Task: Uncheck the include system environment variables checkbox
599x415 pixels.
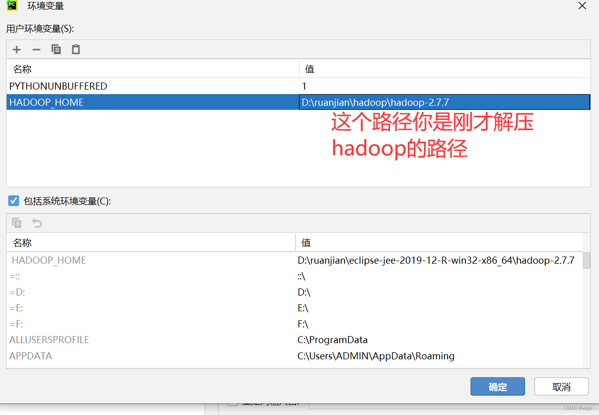Action: pyautogui.click(x=13, y=200)
